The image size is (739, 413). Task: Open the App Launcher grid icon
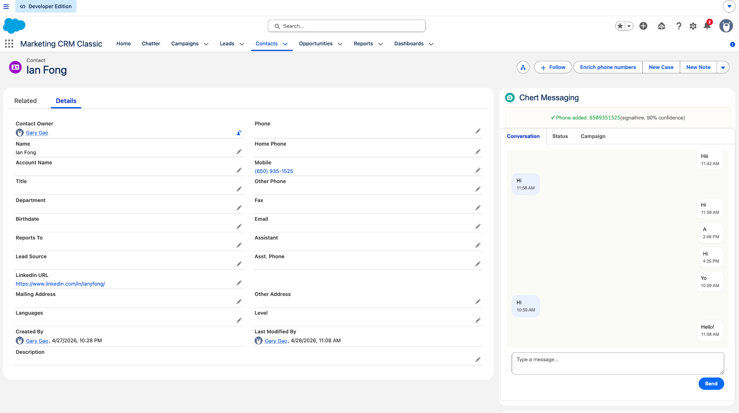tap(9, 44)
